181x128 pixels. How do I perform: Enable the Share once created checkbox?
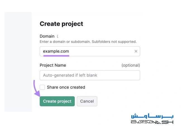(42, 87)
